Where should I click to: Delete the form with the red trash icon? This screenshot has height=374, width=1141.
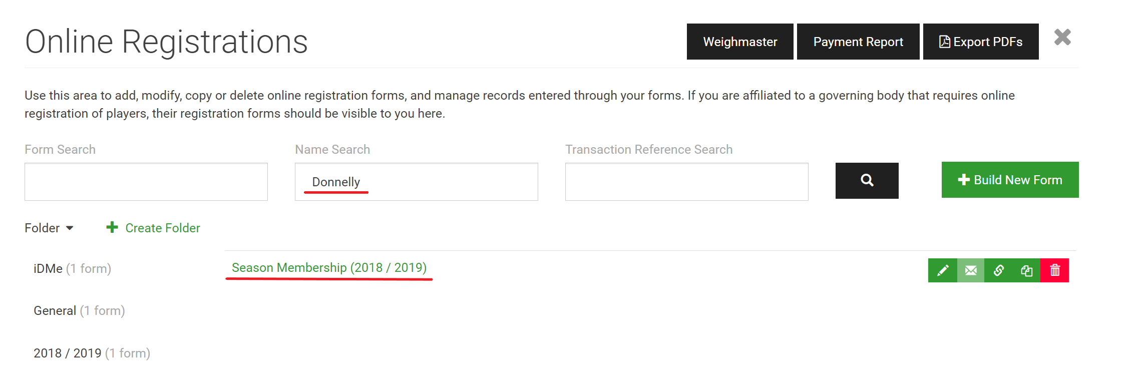pyautogui.click(x=1055, y=270)
